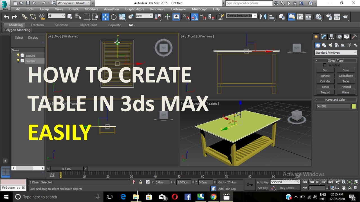Viewport: 360px width, 202px height.
Task: Toggle visibility bulb of Box001
Action: pos(18,55)
